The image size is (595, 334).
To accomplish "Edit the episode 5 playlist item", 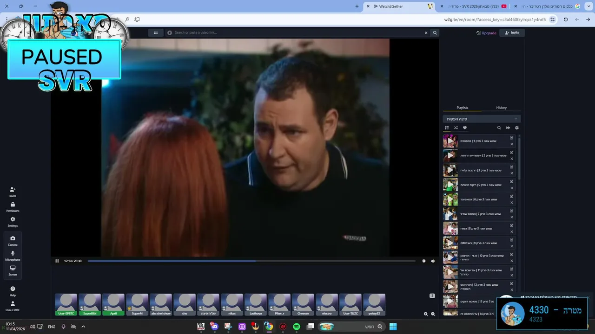I will (512, 181).
